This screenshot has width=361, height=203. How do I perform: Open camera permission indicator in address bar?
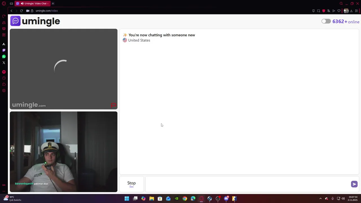tap(28, 11)
